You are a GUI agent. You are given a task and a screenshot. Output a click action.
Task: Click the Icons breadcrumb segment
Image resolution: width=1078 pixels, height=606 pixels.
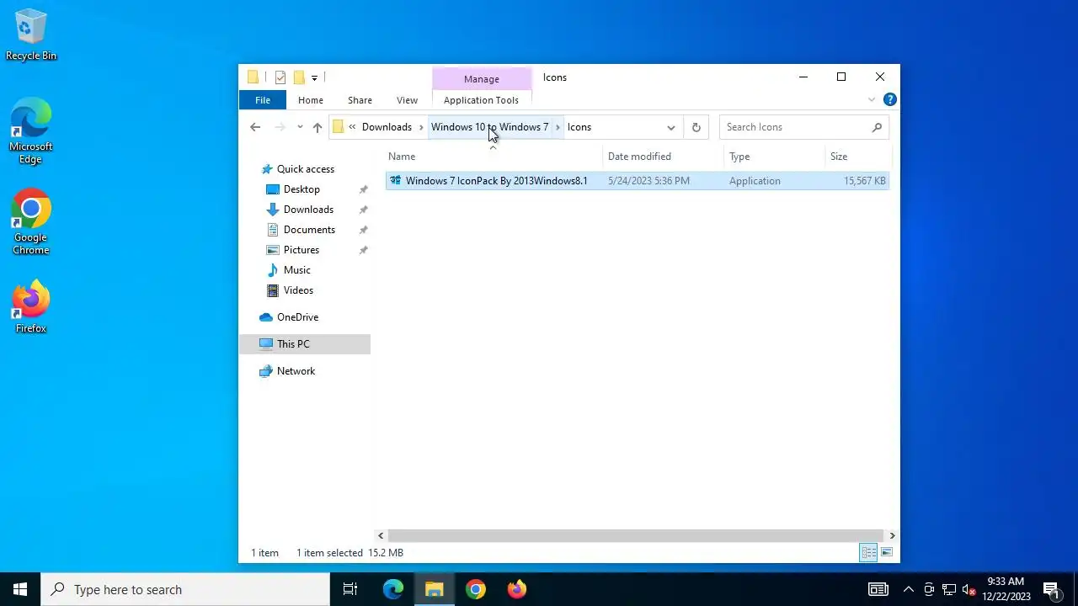pyautogui.click(x=579, y=127)
